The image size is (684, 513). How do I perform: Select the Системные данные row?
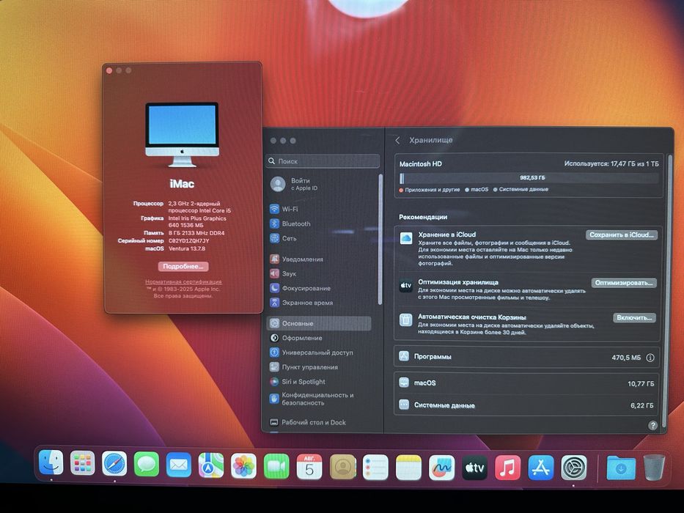(526, 405)
